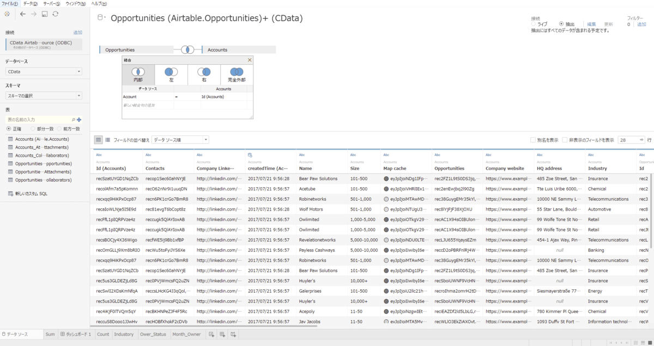Viewport: 654px width, 346px height.
Task: Select the データ ソース tab
Action: 21,334
